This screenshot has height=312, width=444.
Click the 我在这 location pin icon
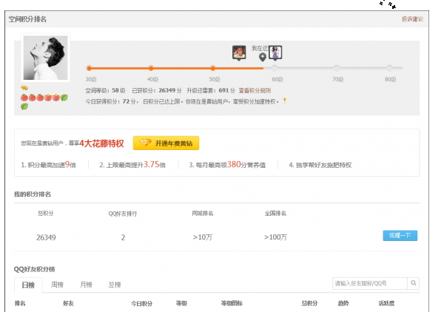point(263,57)
